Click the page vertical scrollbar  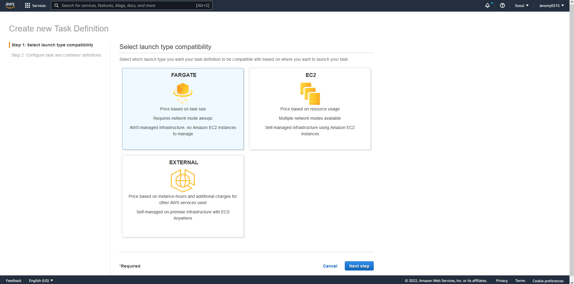572,142
